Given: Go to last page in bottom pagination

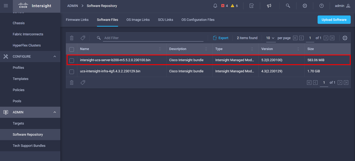Looking at the screenshot, I should pos(346,83).
